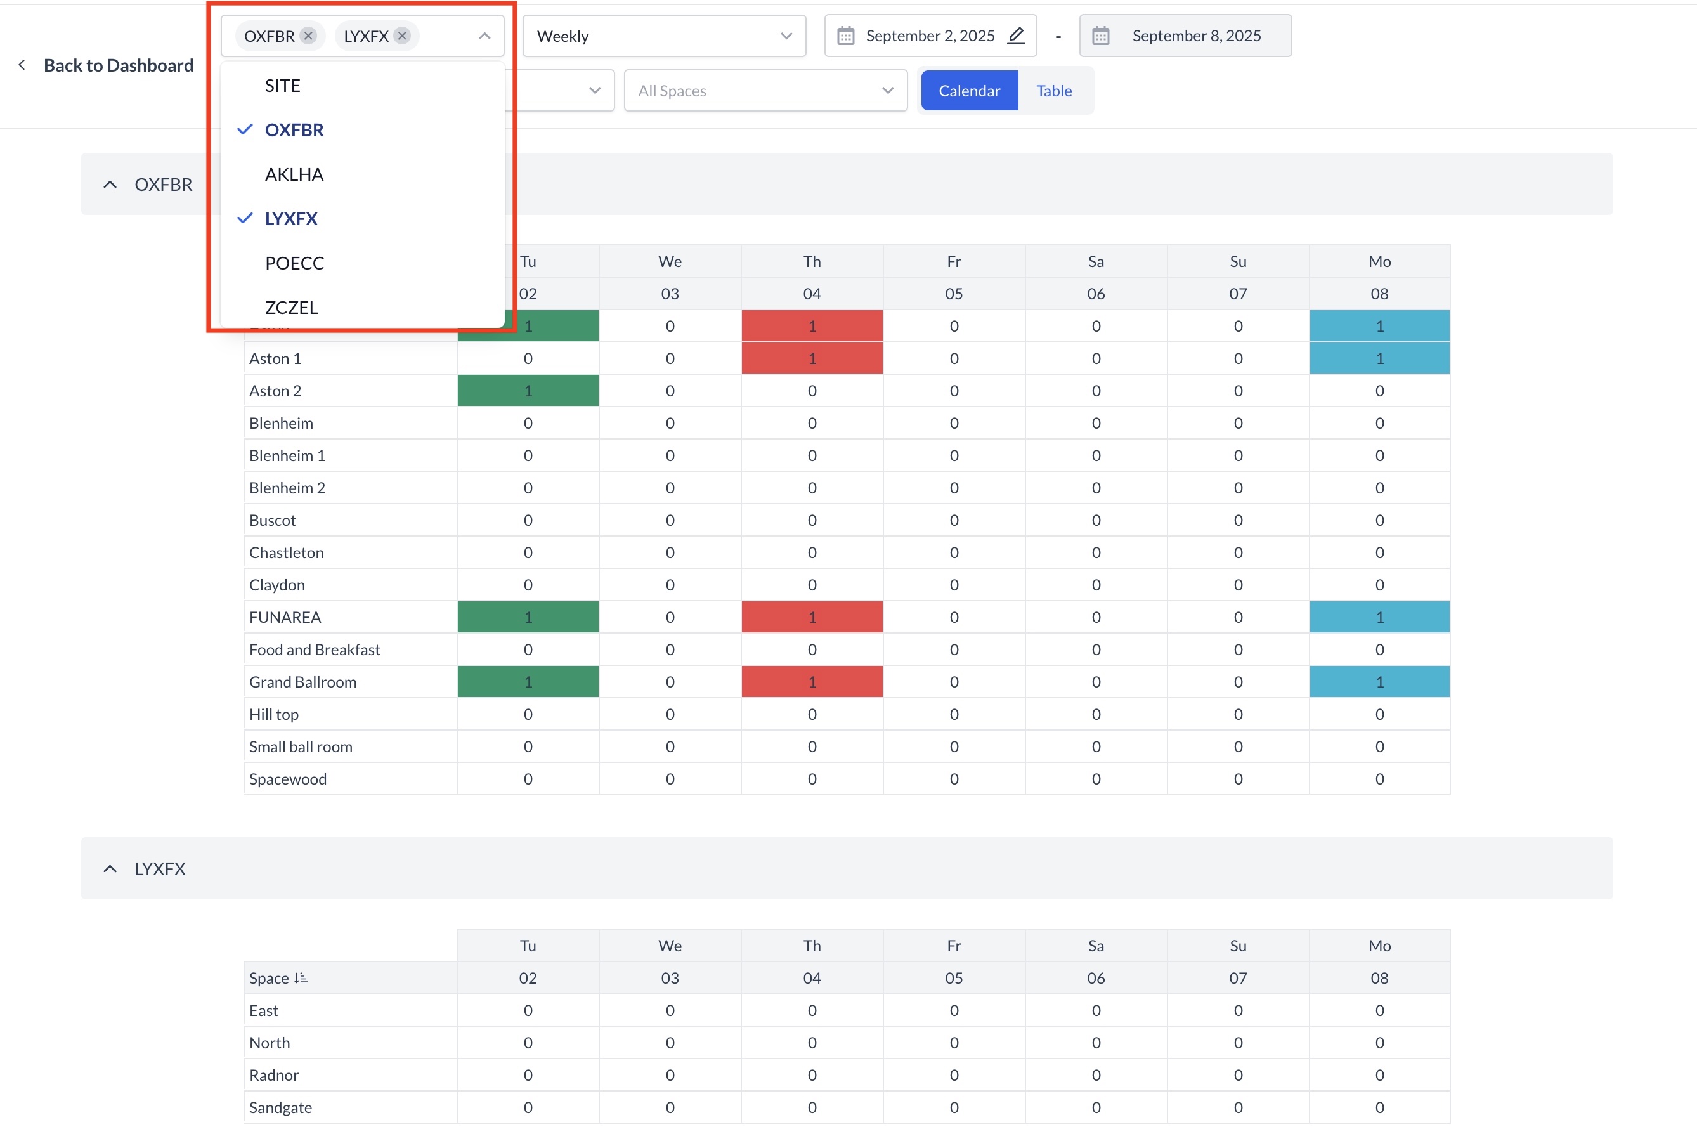Uncheck OXFBR in the site list

pos(294,130)
